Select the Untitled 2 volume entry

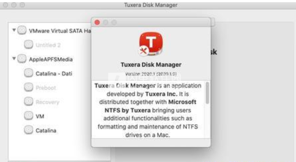(x=48, y=45)
